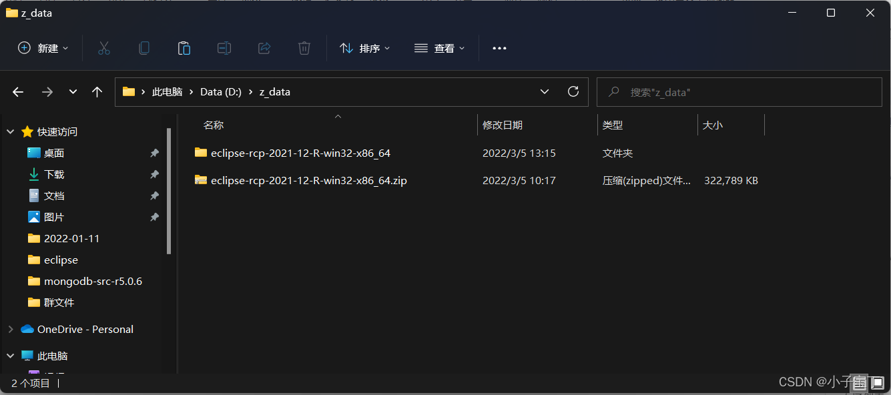
Task: Open the 新建 menu
Action: (43, 47)
